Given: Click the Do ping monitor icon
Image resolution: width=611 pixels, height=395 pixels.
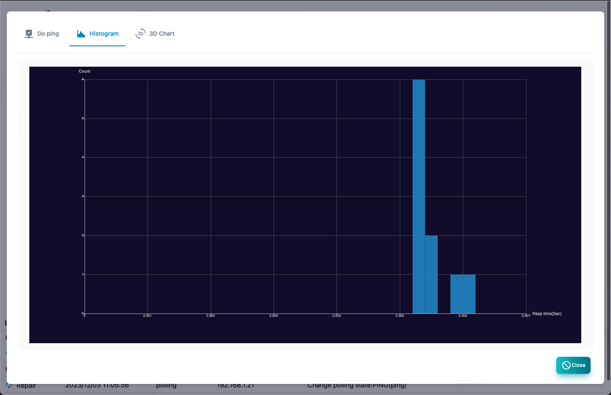Looking at the screenshot, I should click(x=29, y=34).
